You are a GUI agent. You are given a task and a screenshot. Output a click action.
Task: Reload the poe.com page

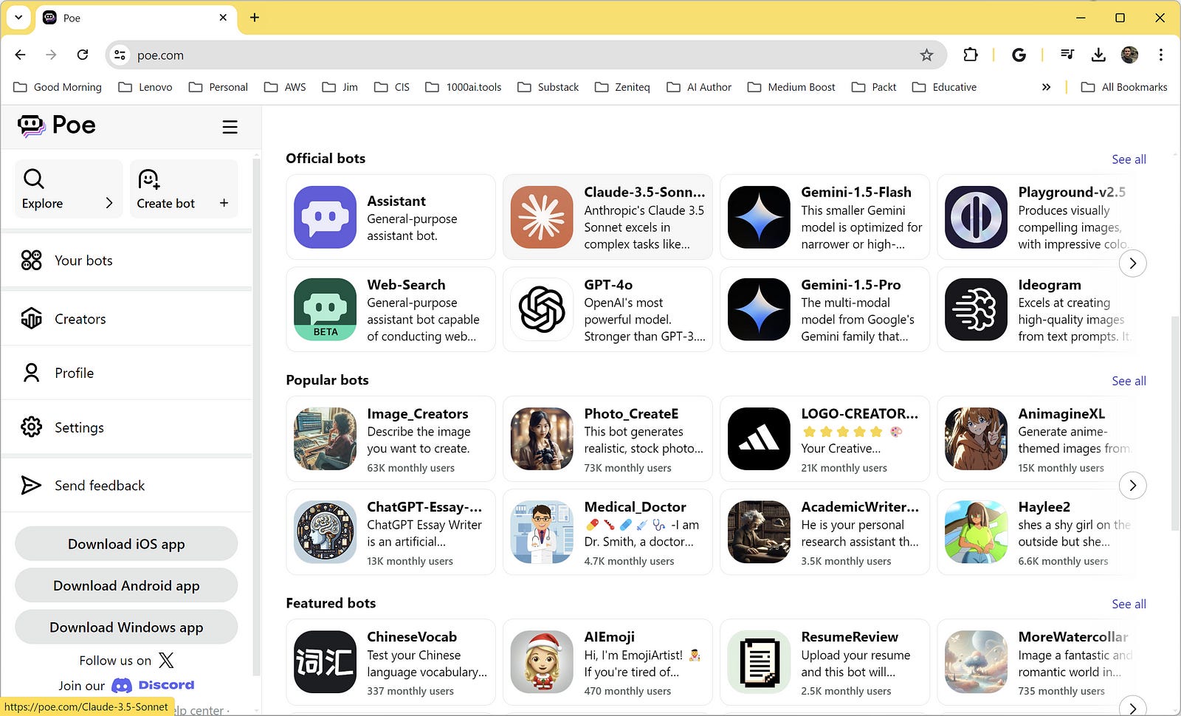click(x=83, y=55)
